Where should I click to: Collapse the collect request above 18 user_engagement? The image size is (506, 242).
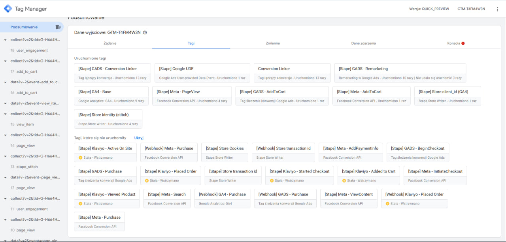5,40
